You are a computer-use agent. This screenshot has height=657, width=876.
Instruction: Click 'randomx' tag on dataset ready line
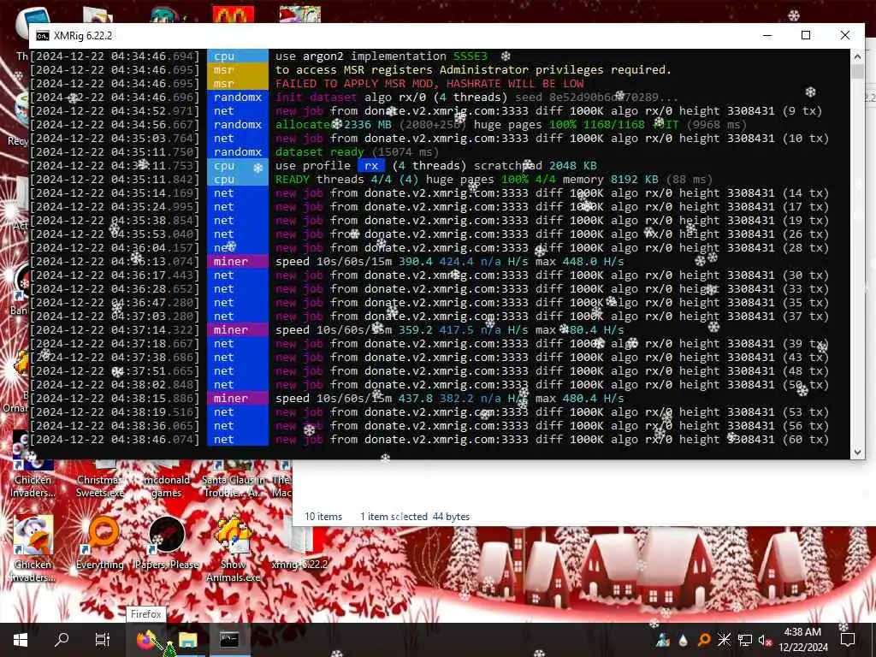(238, 152)
